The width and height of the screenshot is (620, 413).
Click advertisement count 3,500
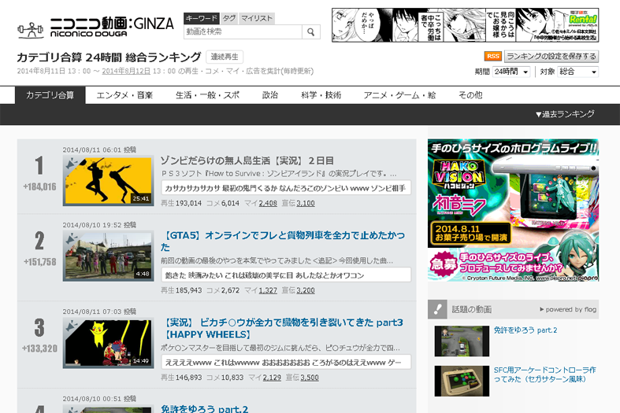pyautogui.click(x=310, y=378)
